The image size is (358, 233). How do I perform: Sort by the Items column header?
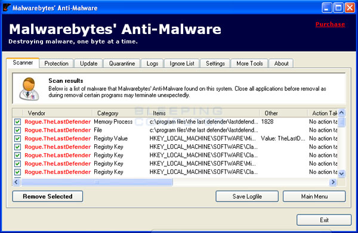pyautogui.click(x=203, y=113)
